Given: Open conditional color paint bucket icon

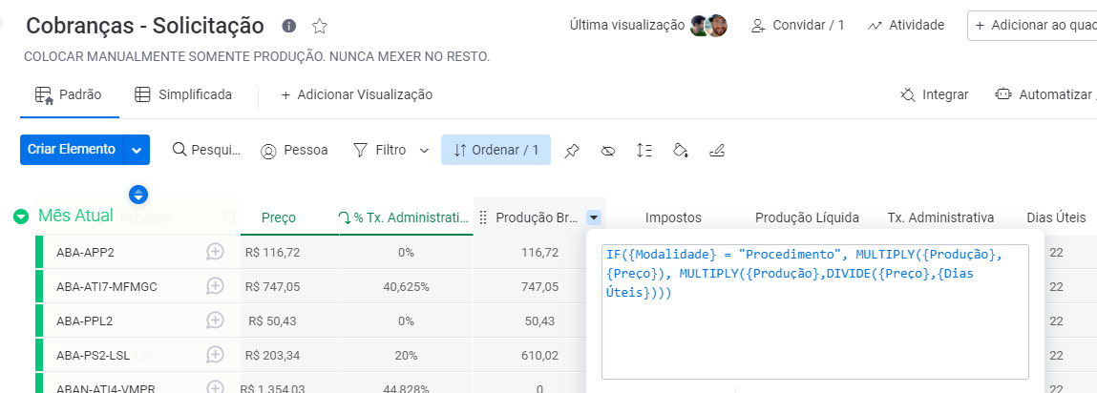Looking at the screenshot, I should [680, 150].
